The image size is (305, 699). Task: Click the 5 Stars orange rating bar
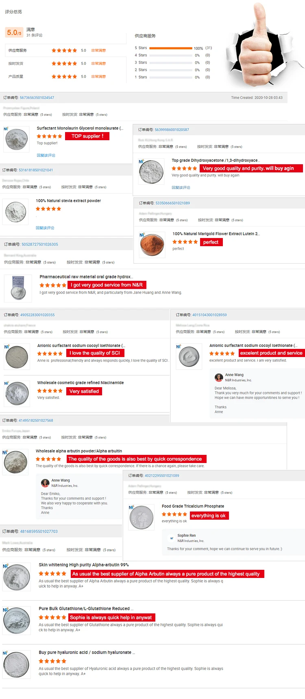point(171,48)
